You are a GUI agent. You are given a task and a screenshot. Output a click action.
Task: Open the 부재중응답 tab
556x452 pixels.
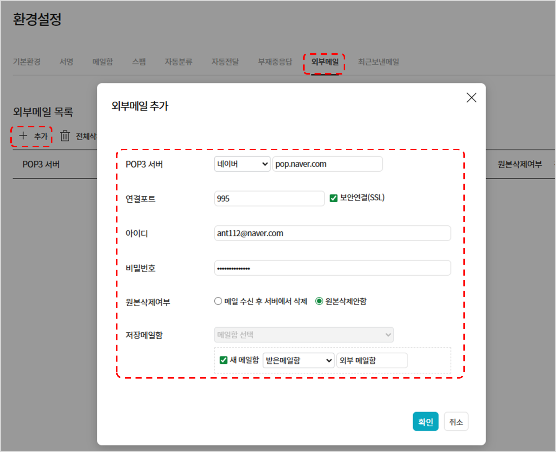275,62
